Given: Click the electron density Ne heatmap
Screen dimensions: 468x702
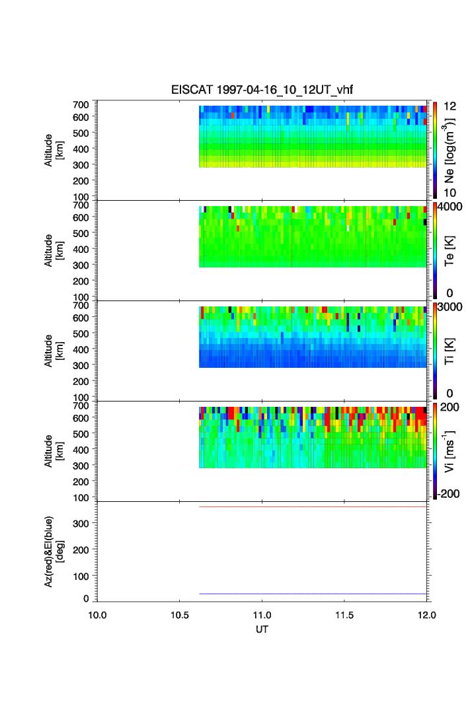Looking at the screenshot, I should click(x=313, y=137).
